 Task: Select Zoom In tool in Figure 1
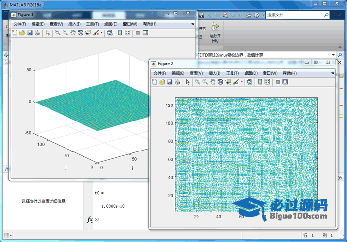pyautogui.click(x=58, y=33)
